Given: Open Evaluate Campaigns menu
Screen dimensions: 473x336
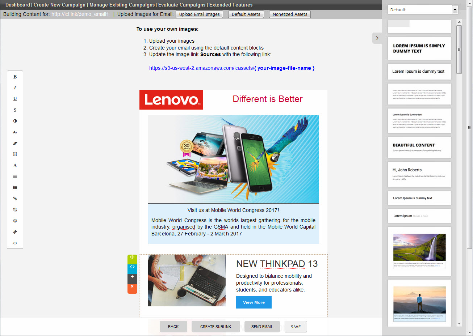Looking at the screenshot, I should (x=182, y=5).
